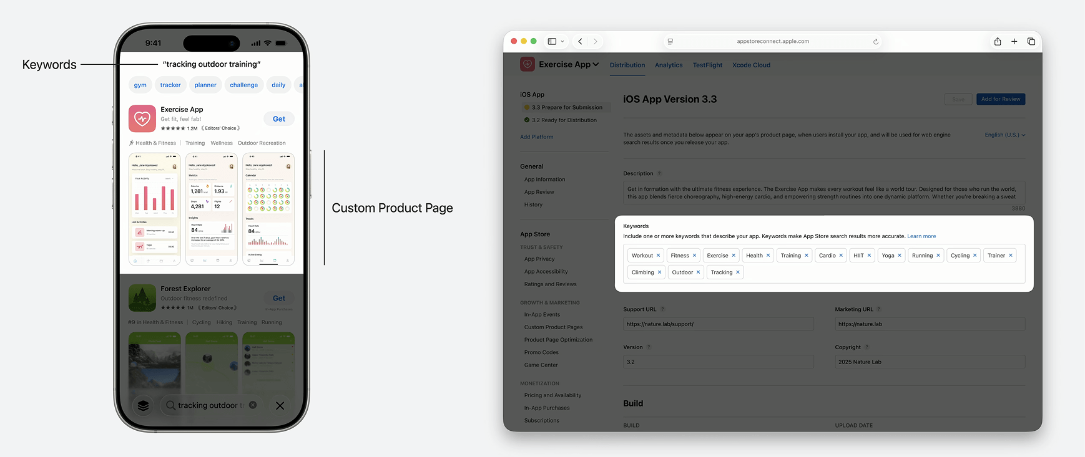Viewport: 1085px width, 457px height.
Task: Tap the challenge search suggestion chip
Action: pyautogui.click(x=243, y=85)
